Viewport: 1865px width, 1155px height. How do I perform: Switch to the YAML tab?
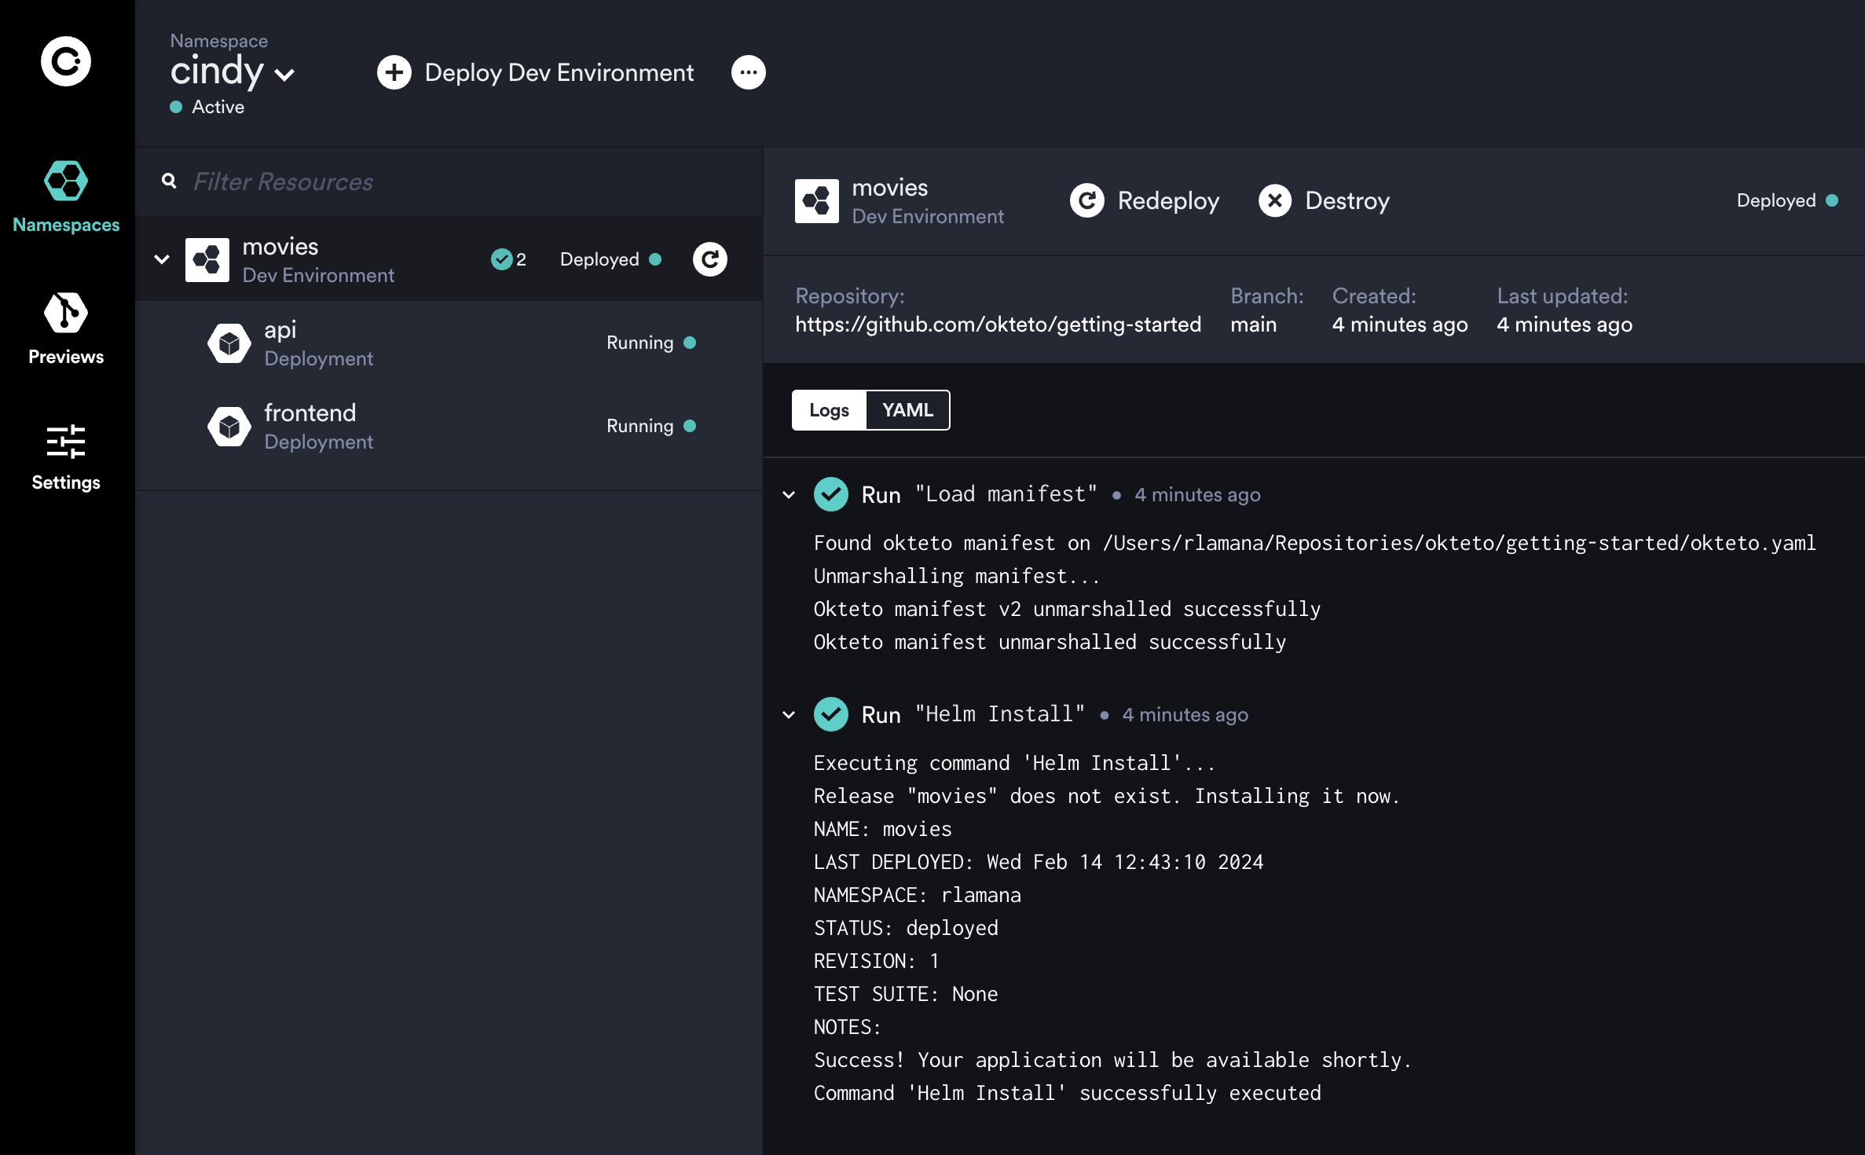(907, 410)
